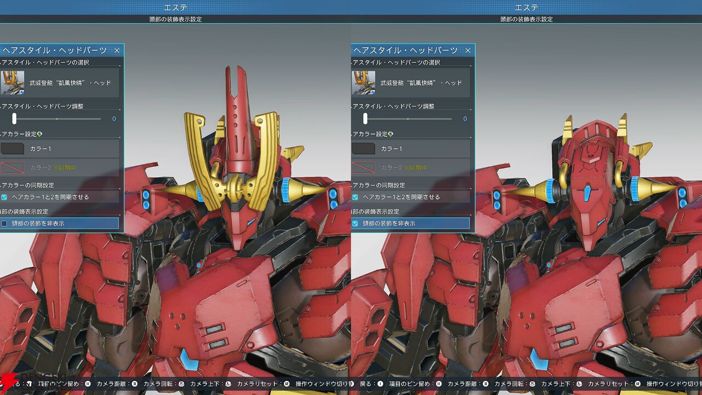Screen dimensions: 702x395
Task: Select 武威登龍 "凱風快晴"・ヘッド entry in right panel
Action: point(421,83)
